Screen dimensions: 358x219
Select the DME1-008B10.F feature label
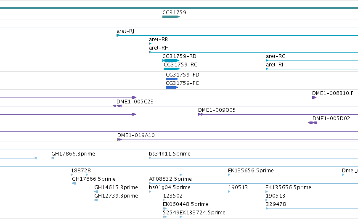point(333,93)
